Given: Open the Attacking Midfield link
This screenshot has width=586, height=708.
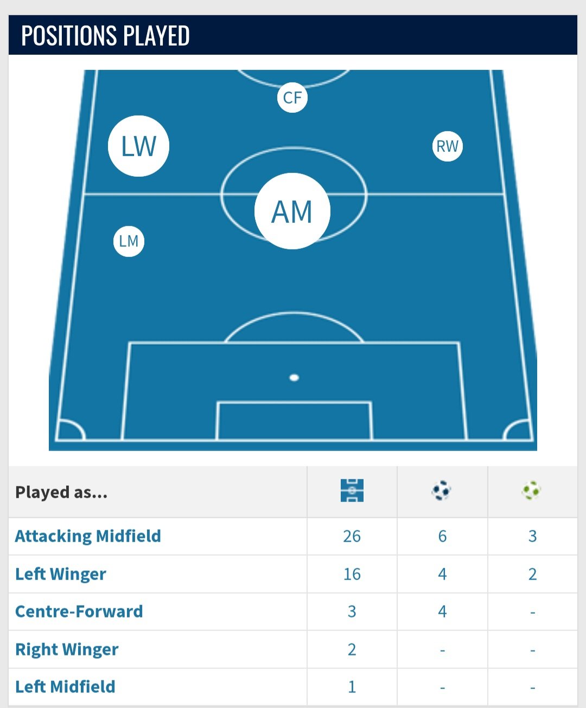Looking at the screenshot, I should (88, 536).
